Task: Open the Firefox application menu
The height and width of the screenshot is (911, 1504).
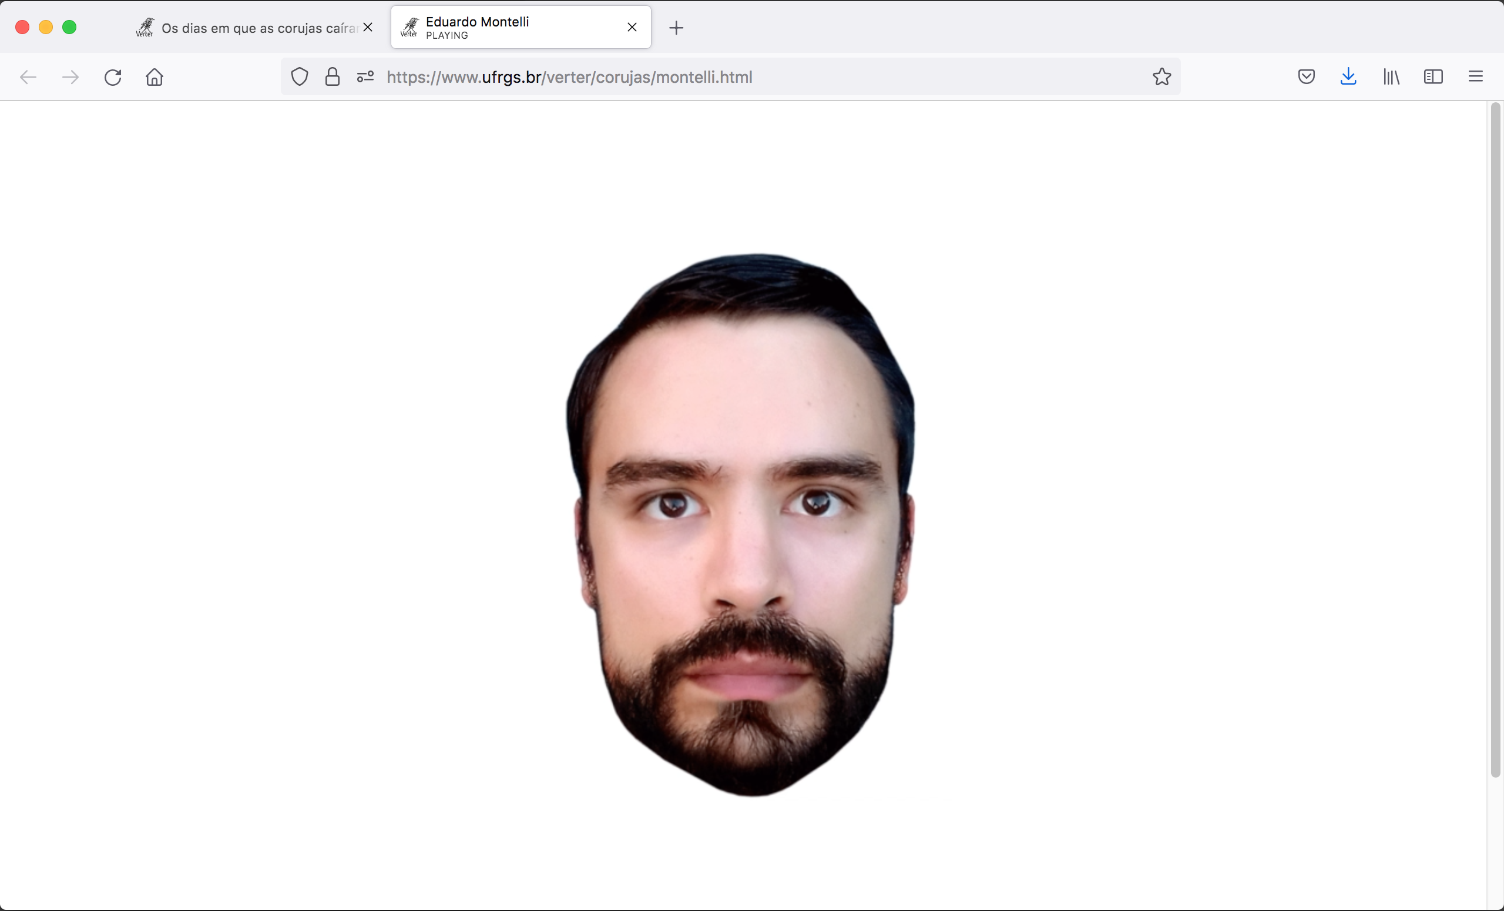Action: click(1476, 77)
